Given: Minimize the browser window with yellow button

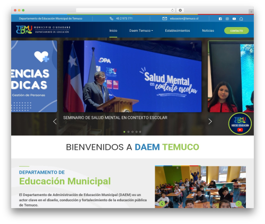Looking at the screenshot, I should 19,10.
